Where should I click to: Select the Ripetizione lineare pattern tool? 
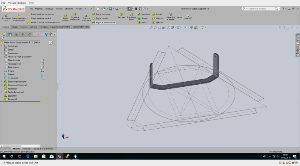(x=131, y=17)
